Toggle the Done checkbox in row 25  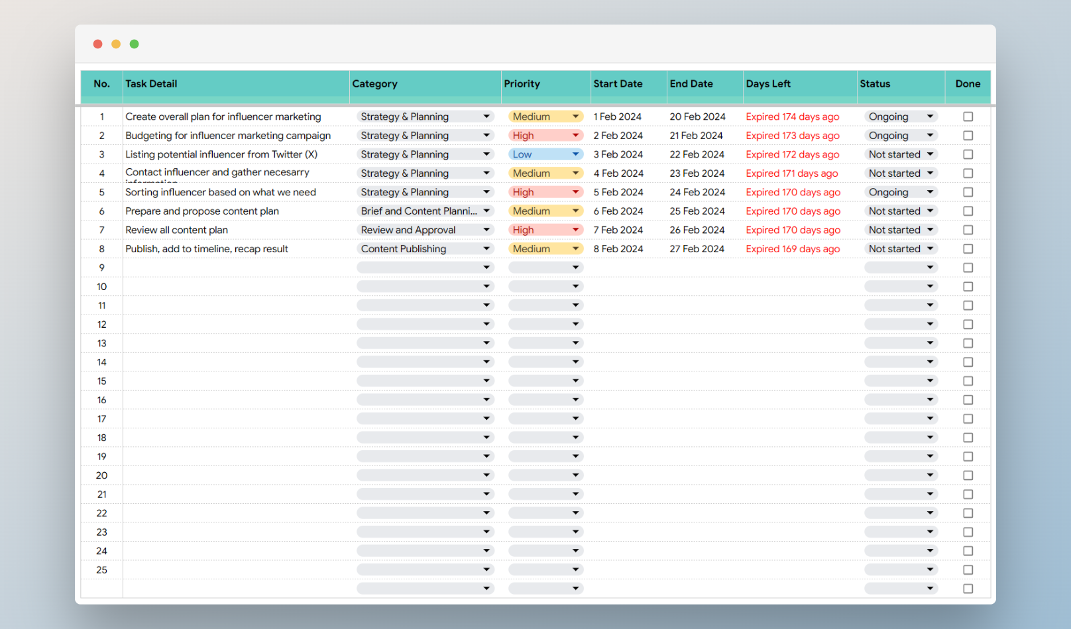(968, 570)
